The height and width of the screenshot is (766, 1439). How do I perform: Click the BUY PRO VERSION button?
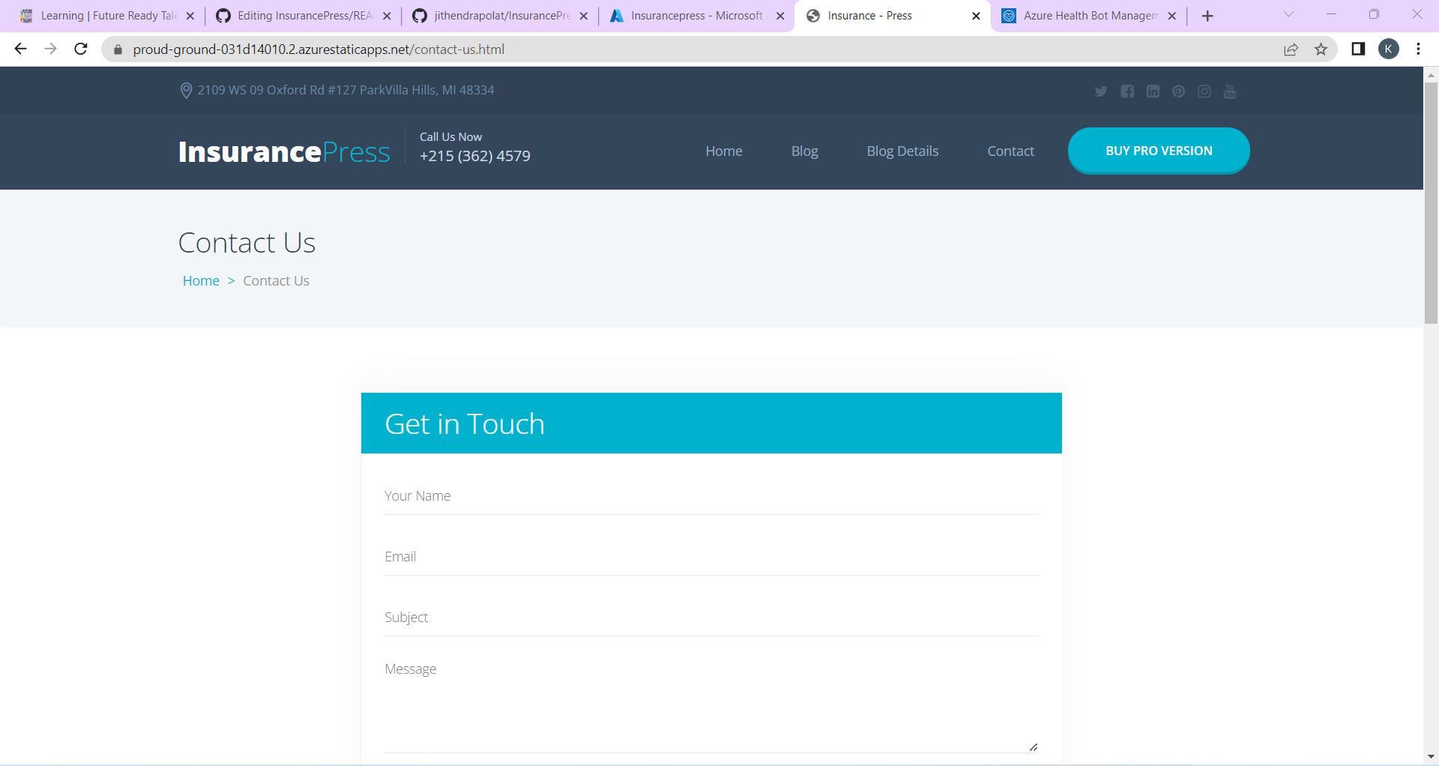(x=1159, y=151)
